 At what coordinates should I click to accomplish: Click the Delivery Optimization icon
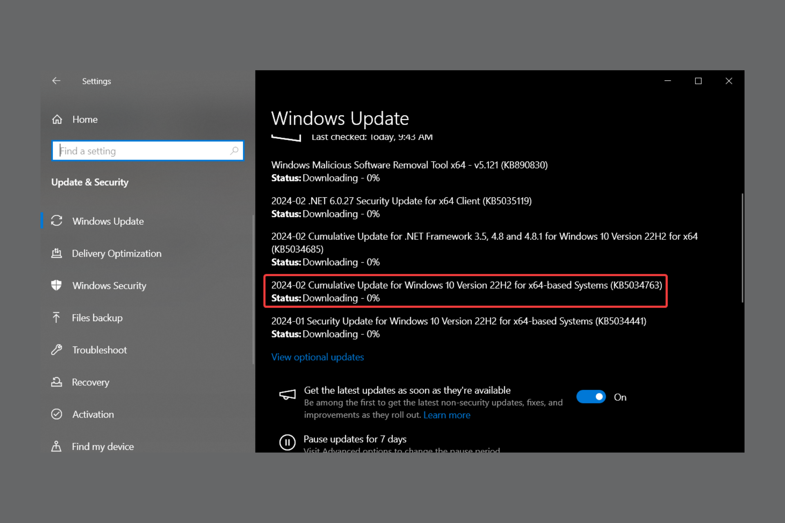(x=56, y=253)
